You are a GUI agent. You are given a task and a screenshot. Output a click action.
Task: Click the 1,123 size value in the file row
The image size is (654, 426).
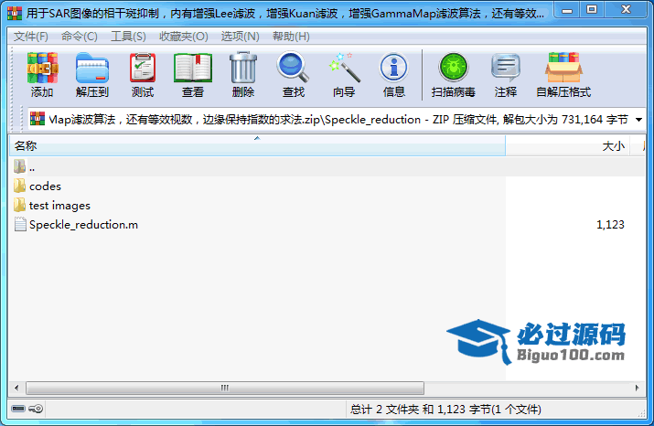pyautogui.click(x=610, y=225)
